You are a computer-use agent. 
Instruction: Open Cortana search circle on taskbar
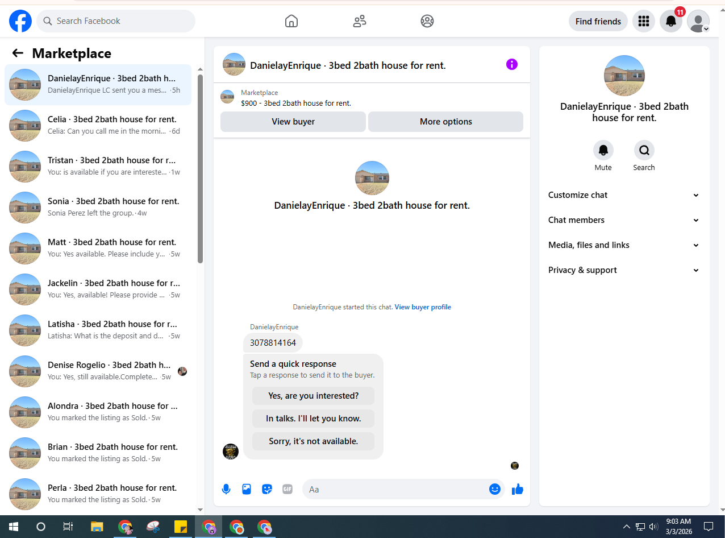tap(41, 527)
